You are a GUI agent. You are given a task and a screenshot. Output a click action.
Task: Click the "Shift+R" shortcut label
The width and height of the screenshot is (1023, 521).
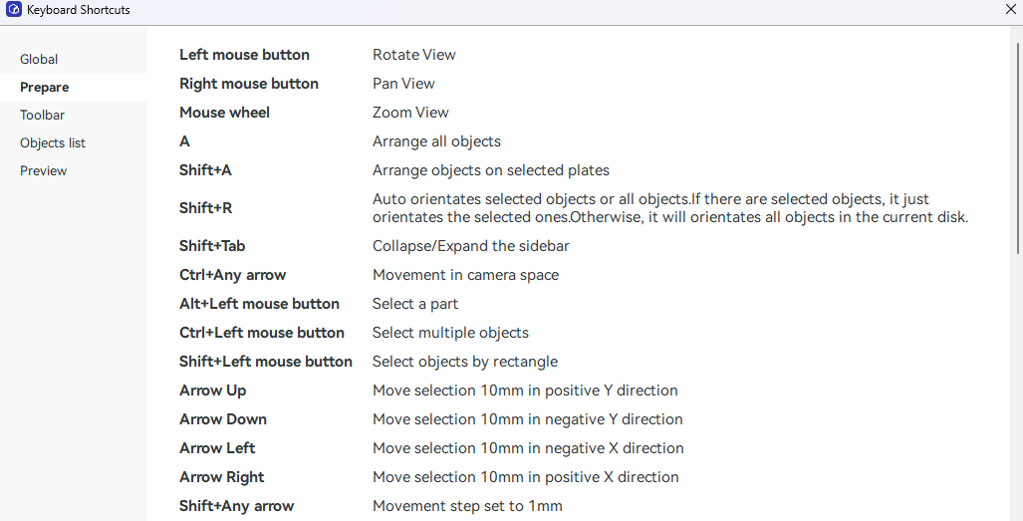pos(205,208)
